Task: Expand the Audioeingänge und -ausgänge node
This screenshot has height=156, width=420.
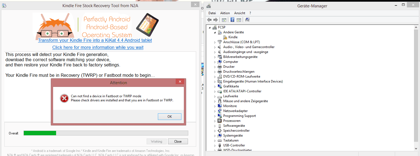Action: tap(215, 52)
